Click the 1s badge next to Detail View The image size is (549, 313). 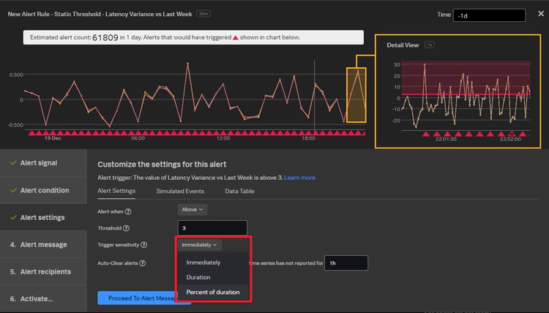pos(430,45)
